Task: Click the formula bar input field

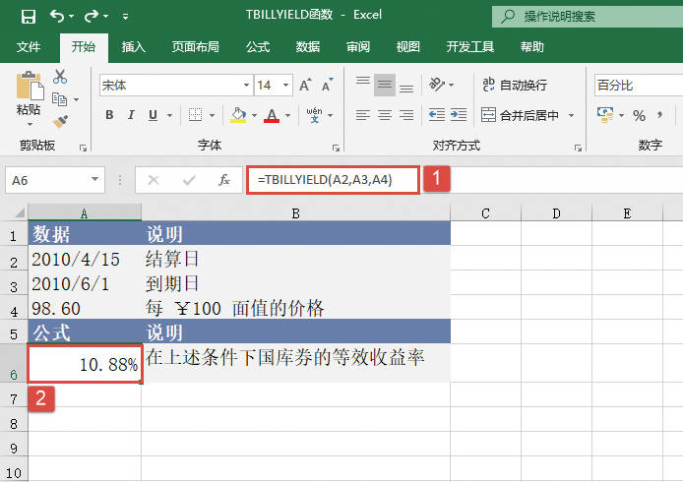Action: pos(333,180)
